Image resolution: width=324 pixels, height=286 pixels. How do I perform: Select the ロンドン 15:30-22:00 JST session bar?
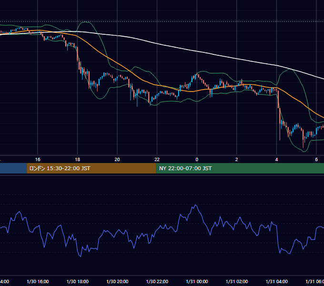pyautogui.click(x=91, y=168)
